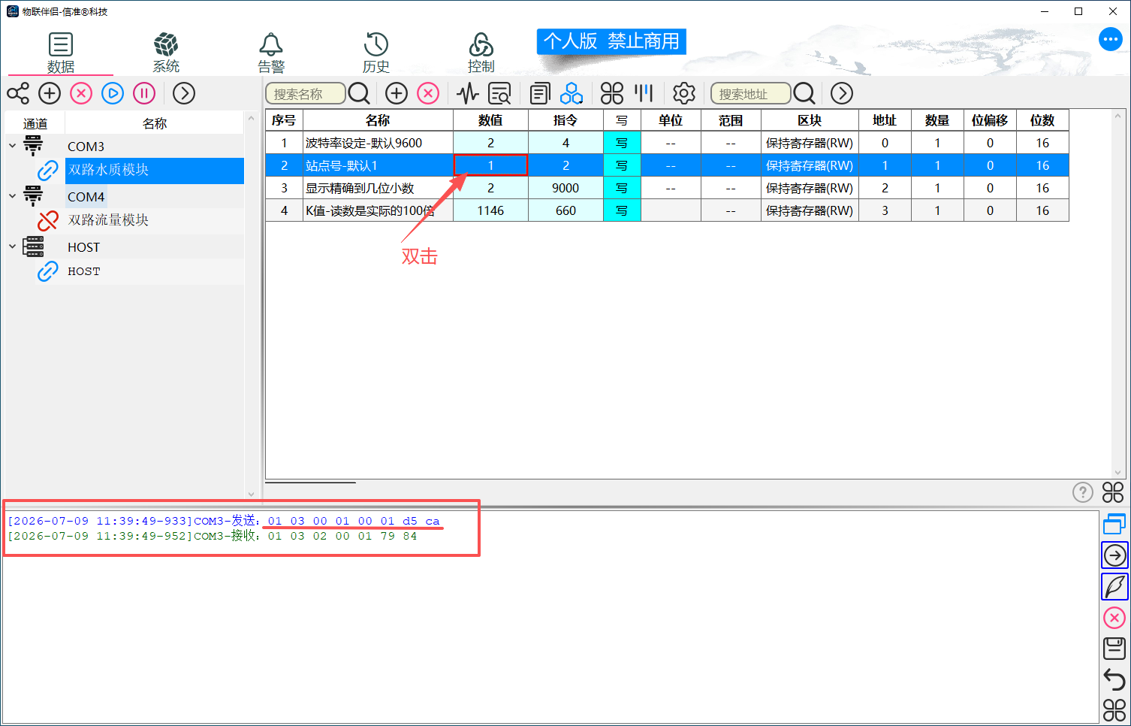The height and width of the screenshot is (726, 1131).
Task: Click the left panel right-arrow circle icon
Action: tap(184, 93)
